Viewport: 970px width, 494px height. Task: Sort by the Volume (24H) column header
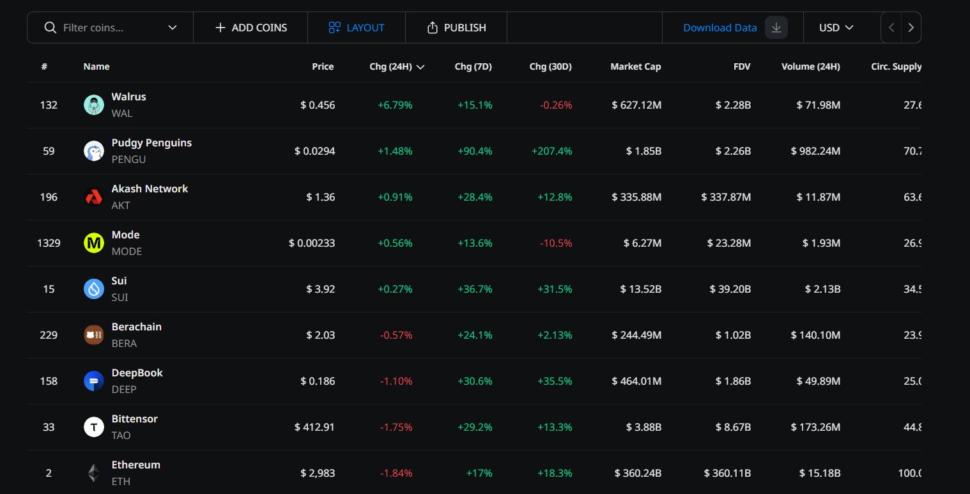click(x=811, y=66)
